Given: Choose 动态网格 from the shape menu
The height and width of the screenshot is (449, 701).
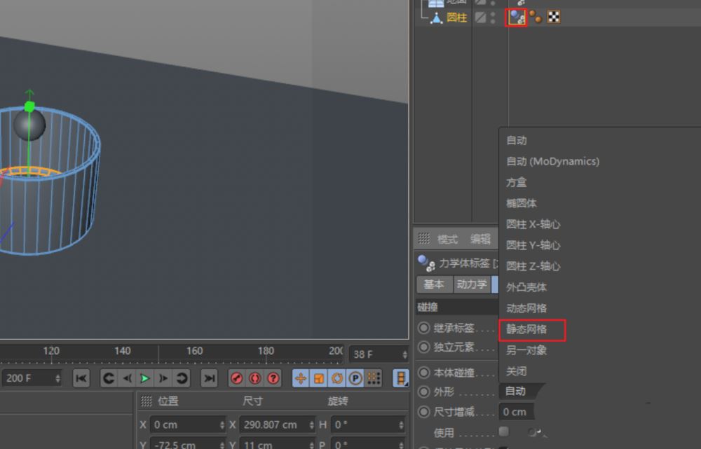Looking at the screenshot, I should pos(526,308).
